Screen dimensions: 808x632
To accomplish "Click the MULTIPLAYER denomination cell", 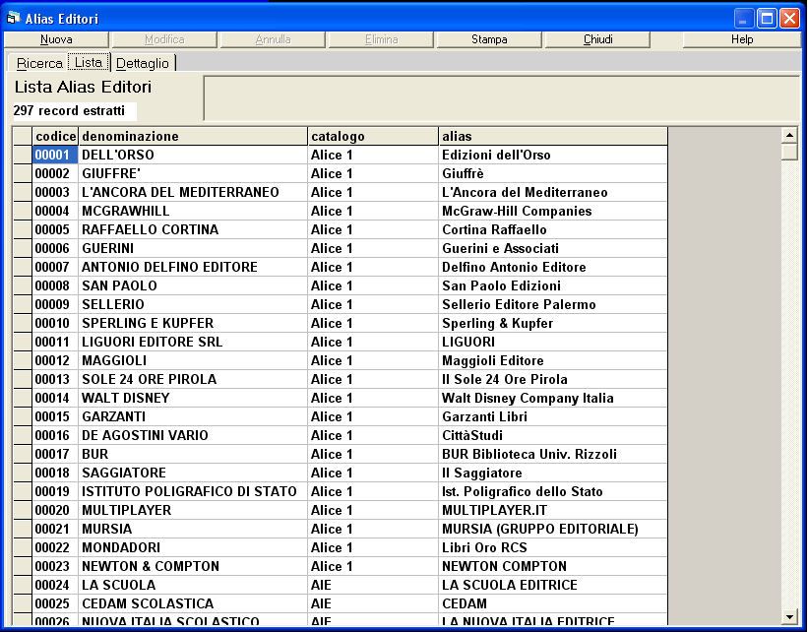I will click(193, 510).
